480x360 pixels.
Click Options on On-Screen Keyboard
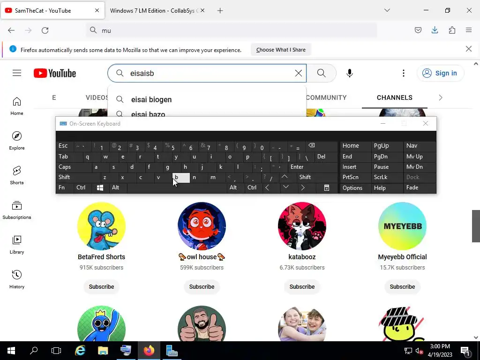(355, 187)
